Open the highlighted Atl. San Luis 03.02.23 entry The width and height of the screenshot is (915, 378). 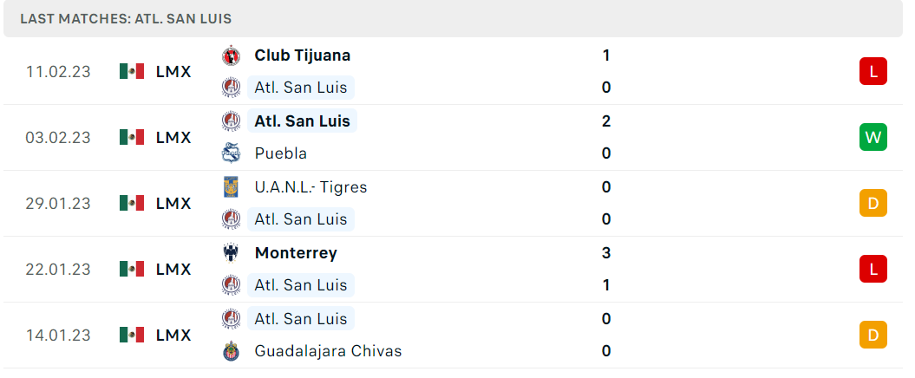tap(303, 121)
